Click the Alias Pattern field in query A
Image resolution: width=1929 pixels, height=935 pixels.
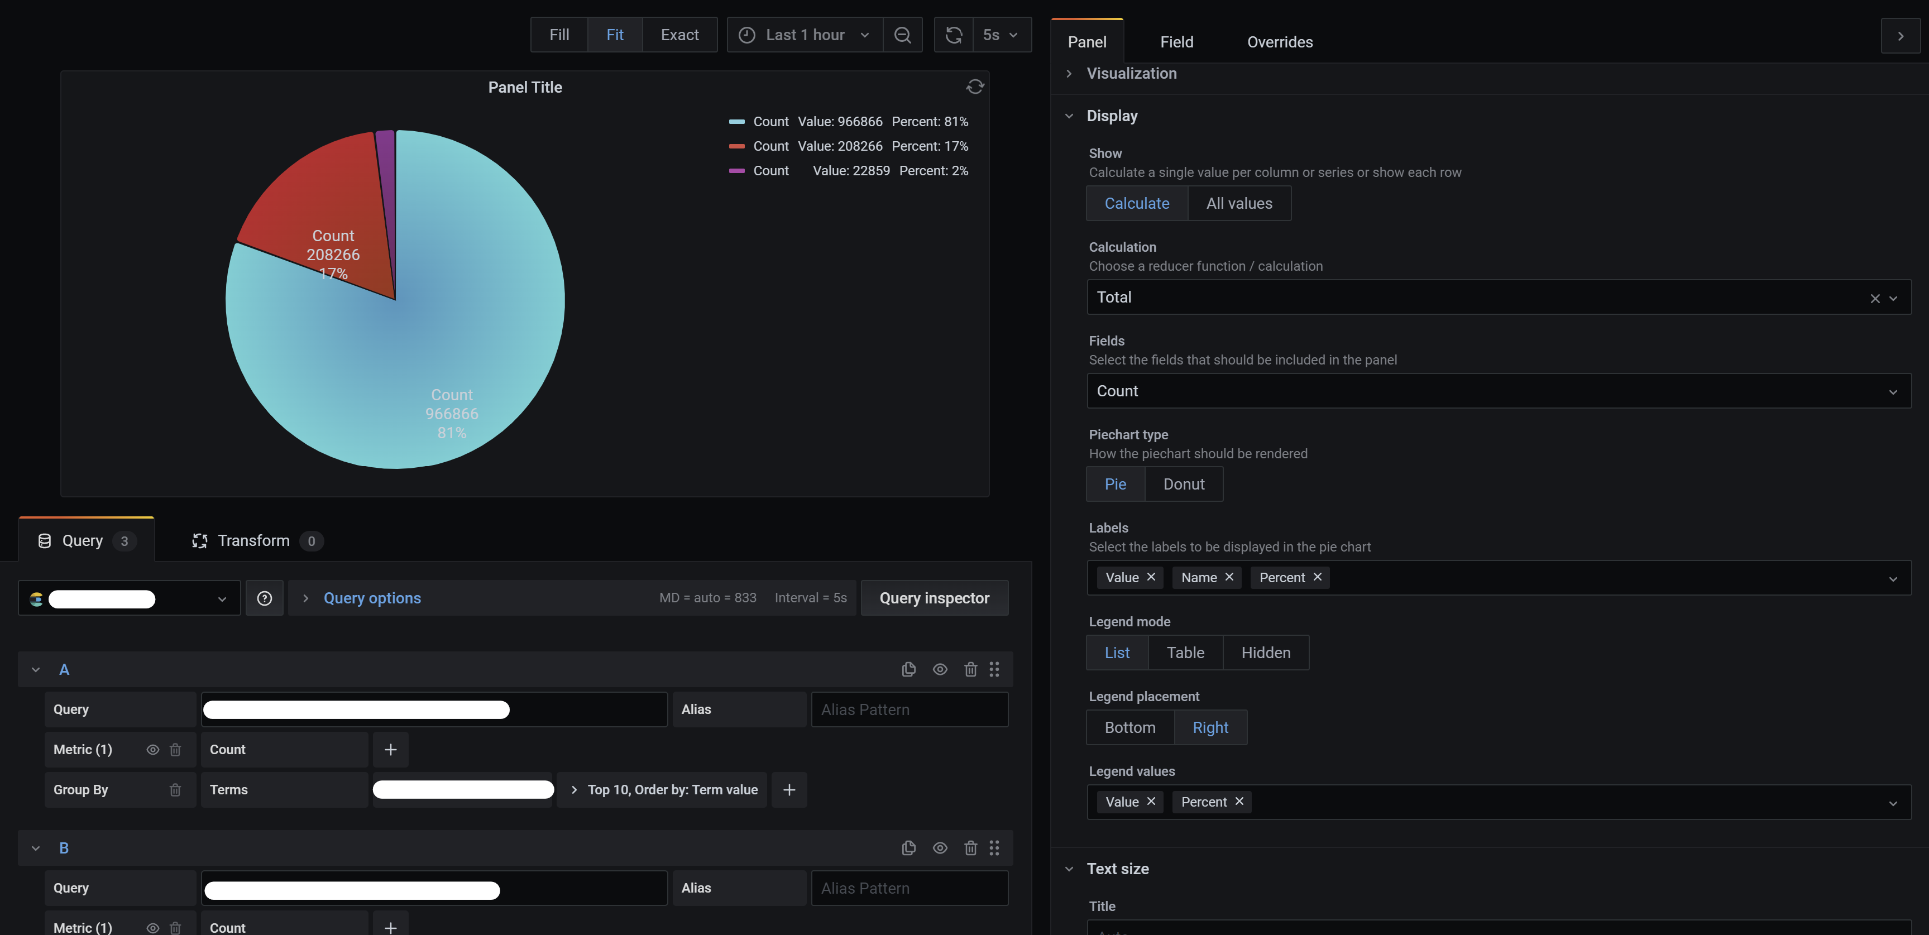coord(909,709)
